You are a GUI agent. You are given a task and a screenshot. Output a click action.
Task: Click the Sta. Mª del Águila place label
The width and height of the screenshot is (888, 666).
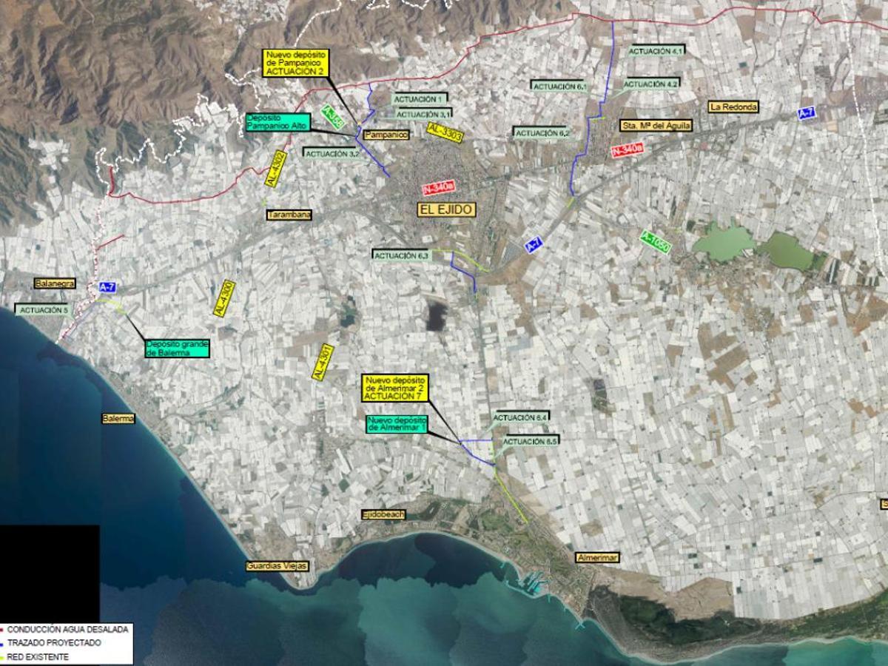[656, 126]
